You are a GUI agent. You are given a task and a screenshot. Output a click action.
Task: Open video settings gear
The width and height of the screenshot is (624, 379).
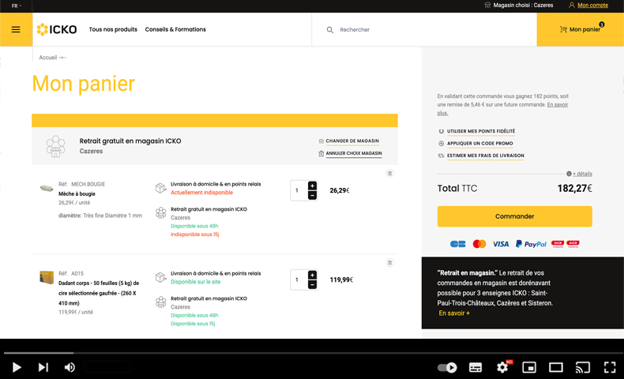tap(502, 367)
